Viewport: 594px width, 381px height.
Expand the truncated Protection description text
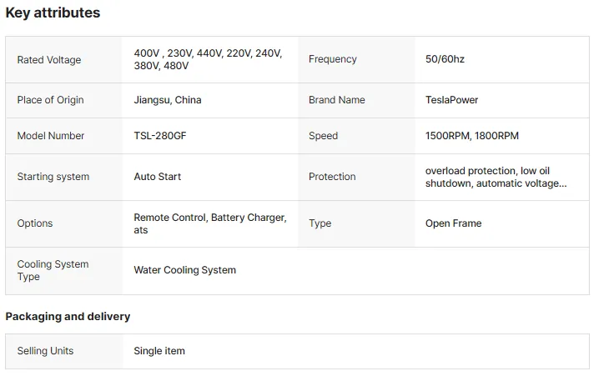coord(496,177)
